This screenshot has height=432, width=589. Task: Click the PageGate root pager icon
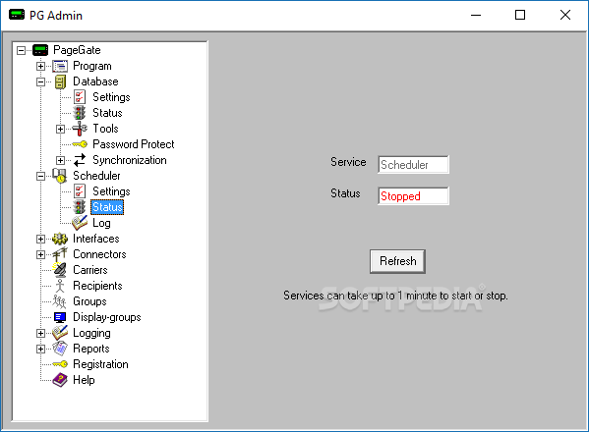[x=40, y=50]
